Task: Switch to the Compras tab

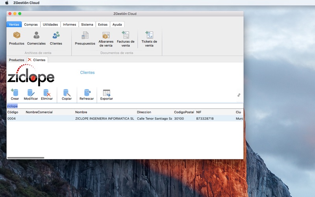Action: tap(31, 24)
